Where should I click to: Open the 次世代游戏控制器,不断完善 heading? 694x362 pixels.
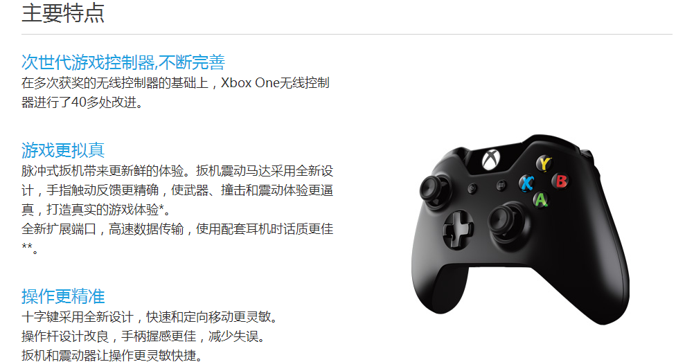click(123, 62)
